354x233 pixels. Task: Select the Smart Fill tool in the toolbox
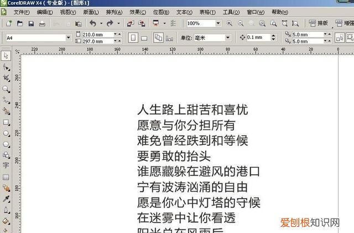pyautogui.click(x=6, y=111)
